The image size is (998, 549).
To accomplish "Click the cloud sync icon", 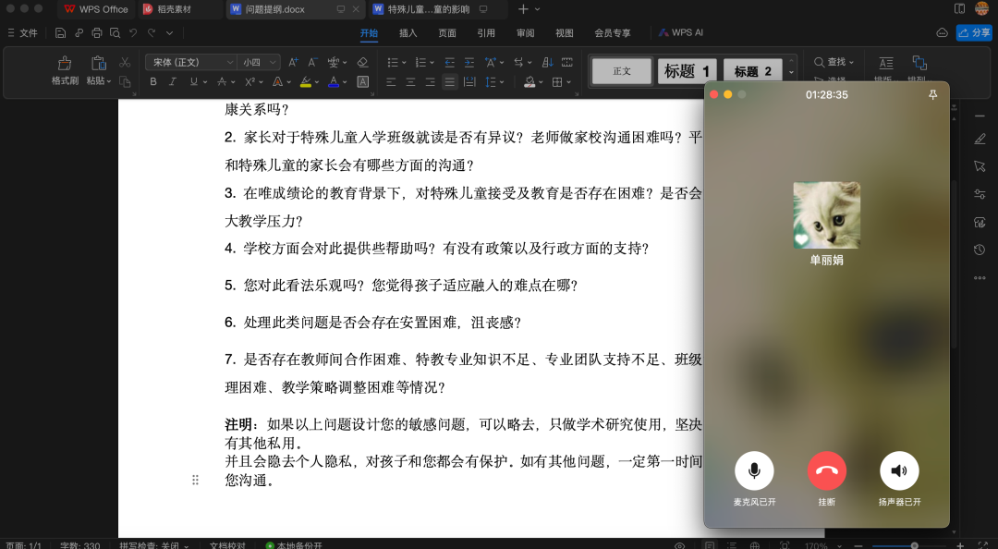I will click(942, 33).
